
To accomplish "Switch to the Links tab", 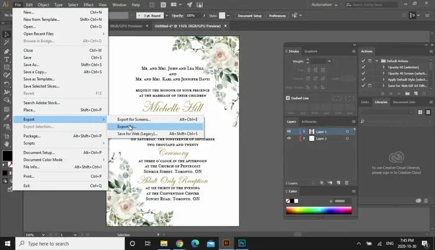I will (365, 102).
